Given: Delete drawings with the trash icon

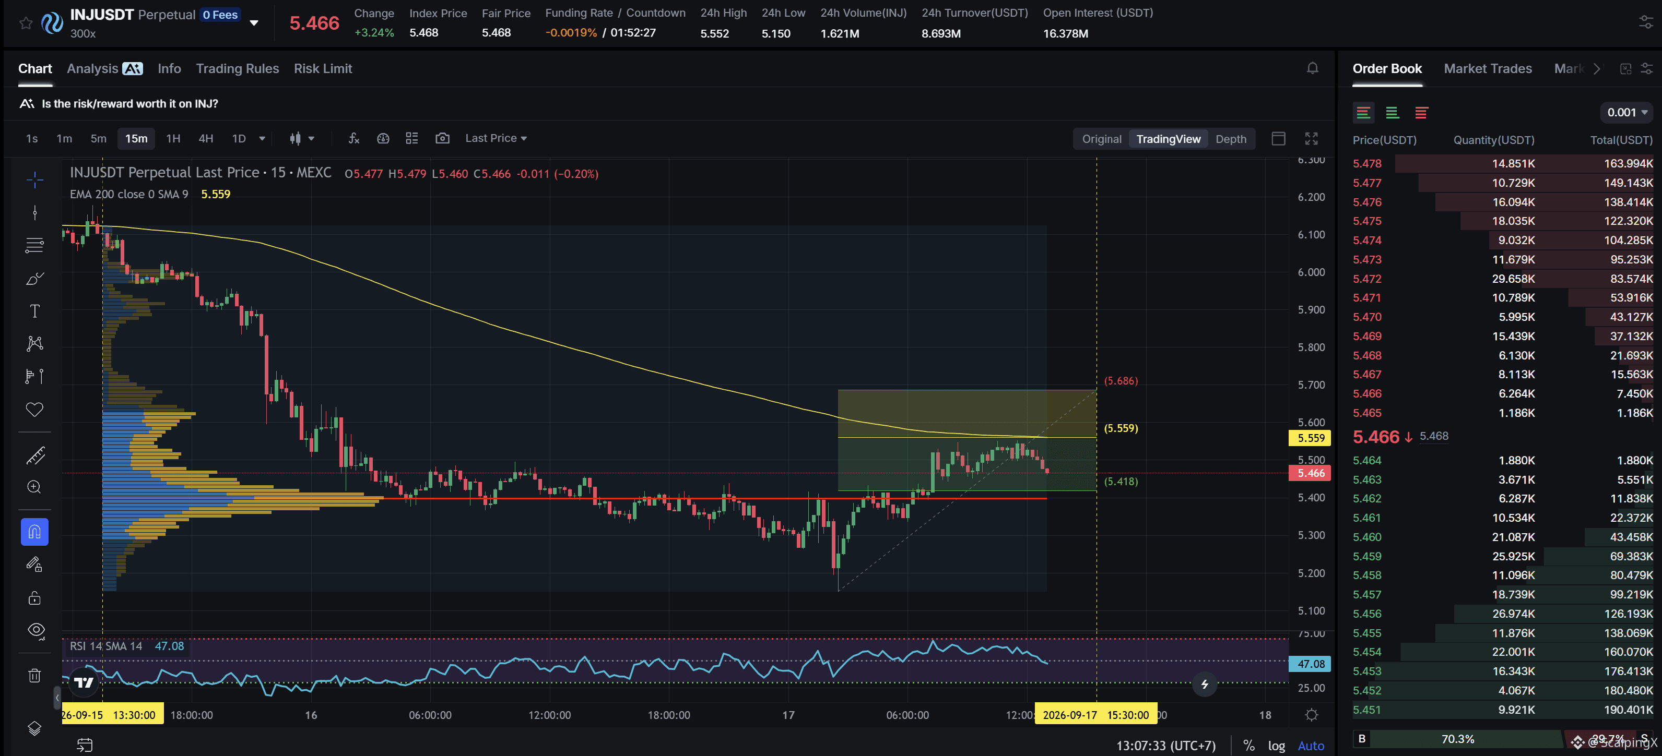Looking at the screenshot, I should pos(35,676).
